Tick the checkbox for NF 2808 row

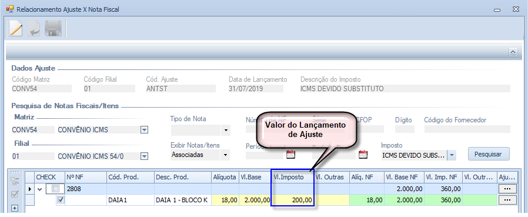coord(55,189)
